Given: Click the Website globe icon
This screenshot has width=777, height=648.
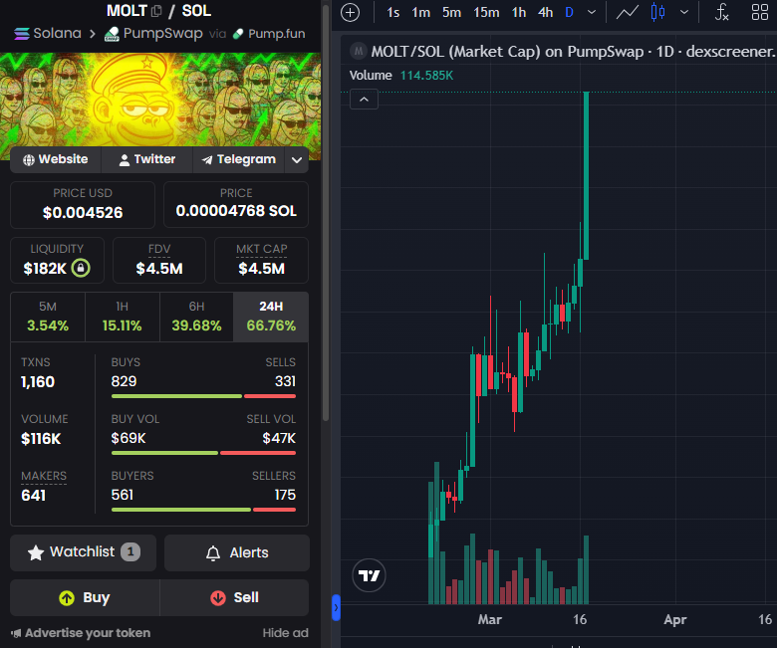Looking at the screenshot, I should click(29, 160).
